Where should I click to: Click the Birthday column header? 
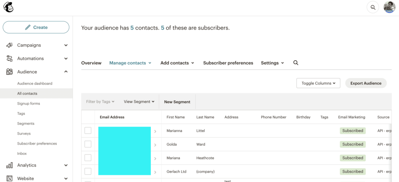coord(303,117)
